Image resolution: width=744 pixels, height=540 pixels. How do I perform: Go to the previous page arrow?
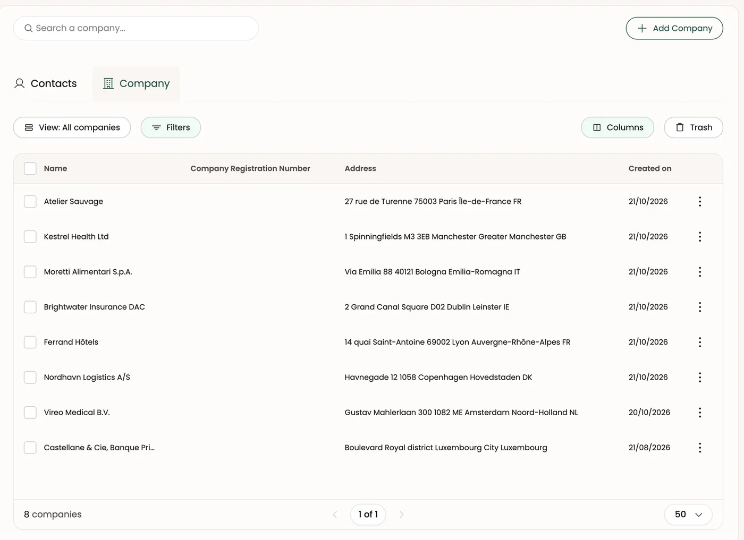[335, 515]
